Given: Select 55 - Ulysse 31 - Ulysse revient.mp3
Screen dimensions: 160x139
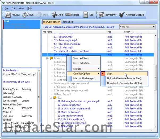Looking at the screenshot, I should tap(72, 51).
